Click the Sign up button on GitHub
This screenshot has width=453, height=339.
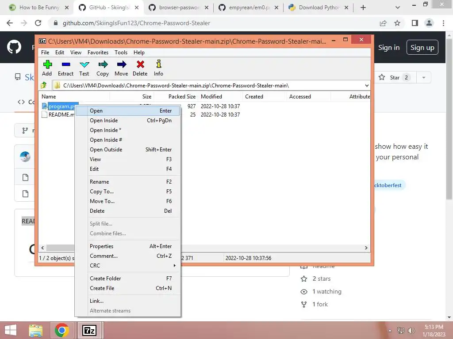pyautogui.click(x=422, y=48)
